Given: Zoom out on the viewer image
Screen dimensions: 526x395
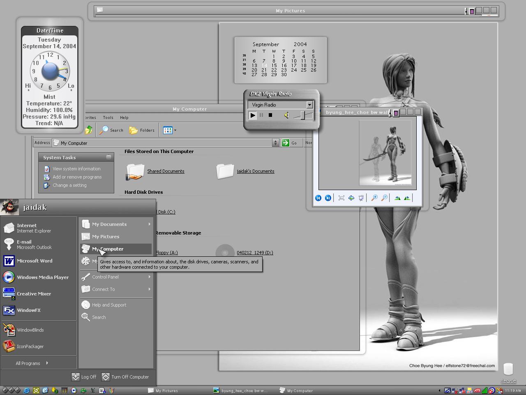Looking at the screenshot, I should 384,198.
